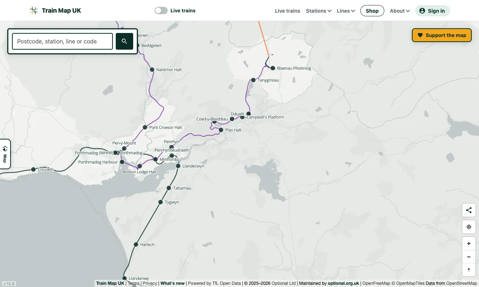The image size is (479, 287).
Task: Select the Plas Halt station marker
Action: click(221, 130)
